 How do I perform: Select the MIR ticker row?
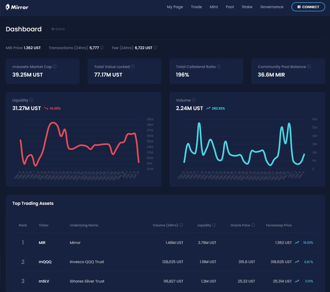[166, 242]
